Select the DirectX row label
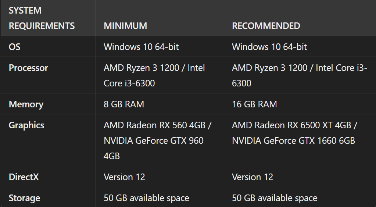 coord(24,177)
